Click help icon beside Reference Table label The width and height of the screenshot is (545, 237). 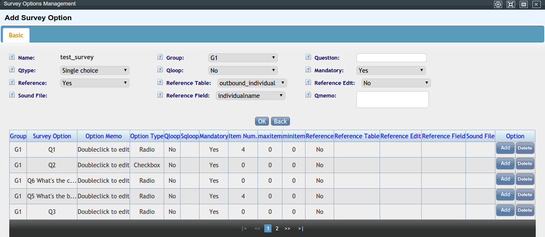pos(160,82)
